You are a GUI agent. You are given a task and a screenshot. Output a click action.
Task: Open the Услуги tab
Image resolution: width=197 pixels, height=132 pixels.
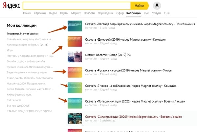(x=156, y=13)
